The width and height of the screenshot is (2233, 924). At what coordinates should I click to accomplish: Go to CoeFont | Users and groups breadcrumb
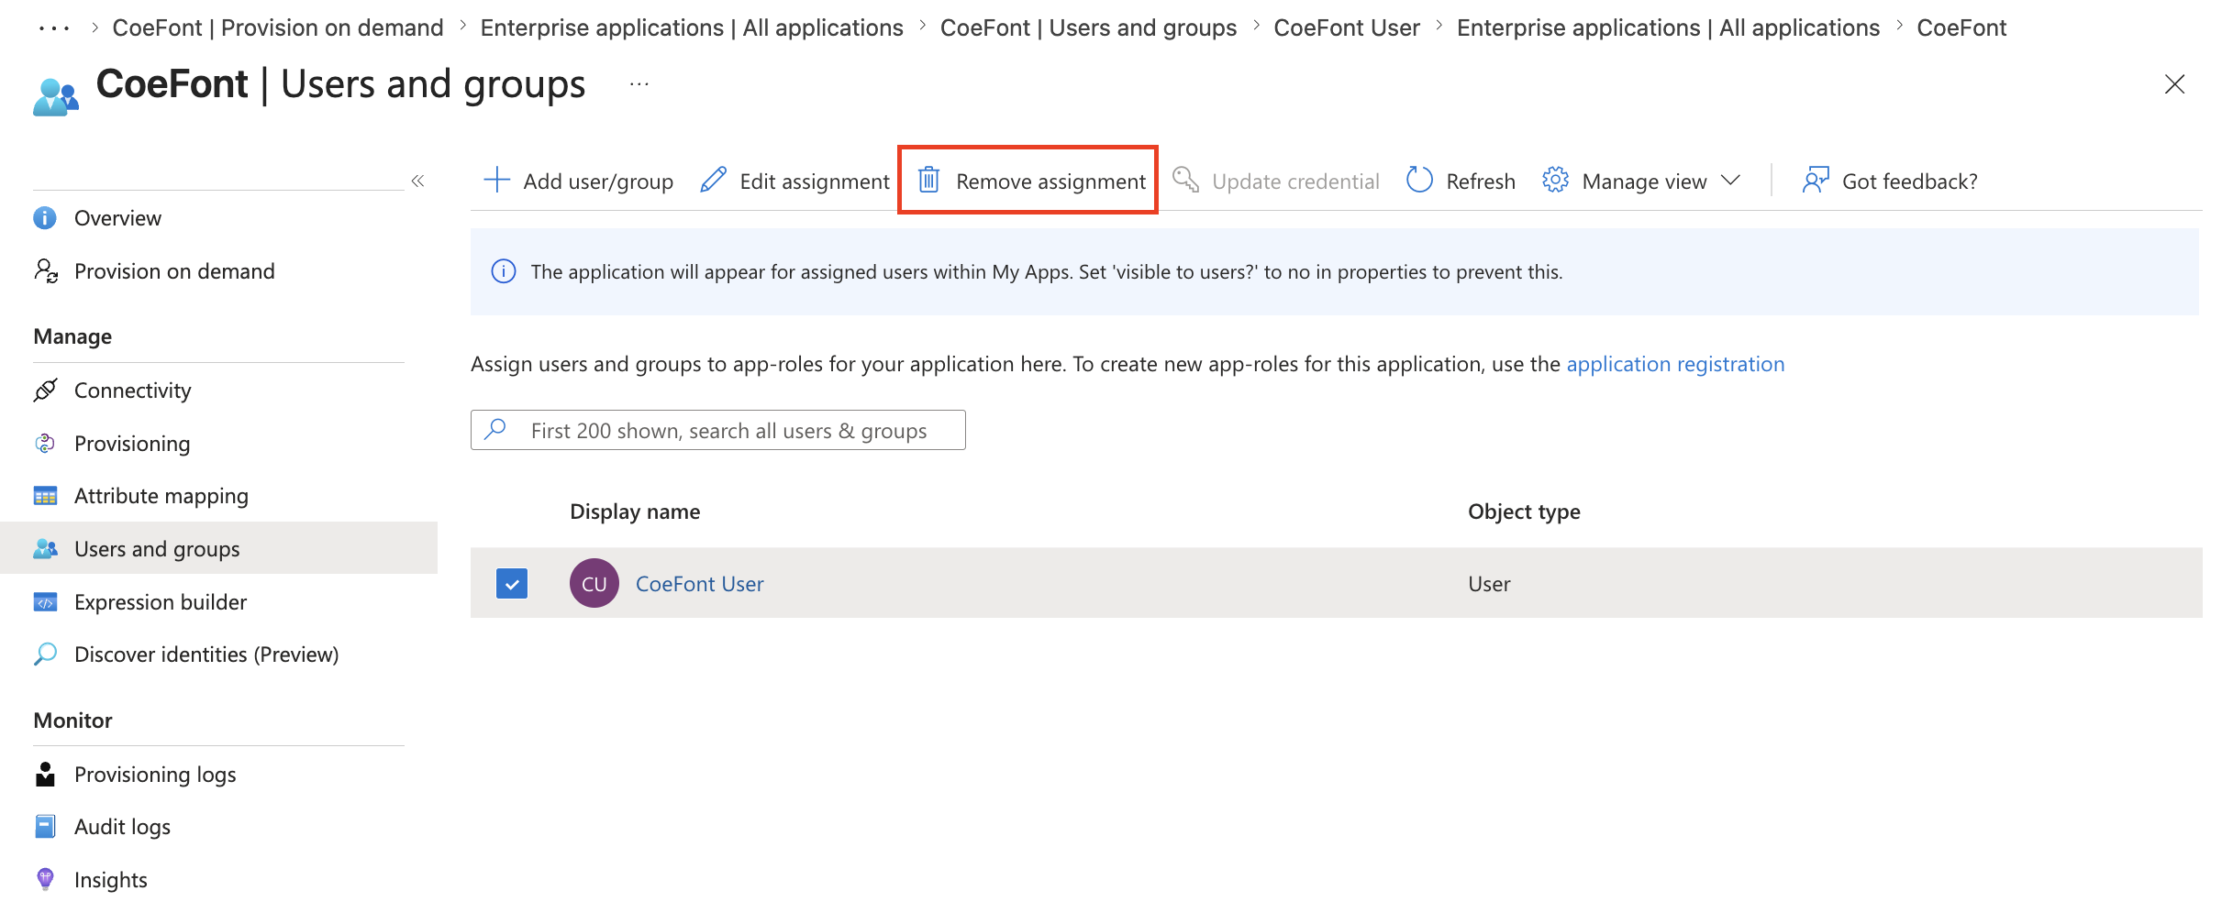1088,28
